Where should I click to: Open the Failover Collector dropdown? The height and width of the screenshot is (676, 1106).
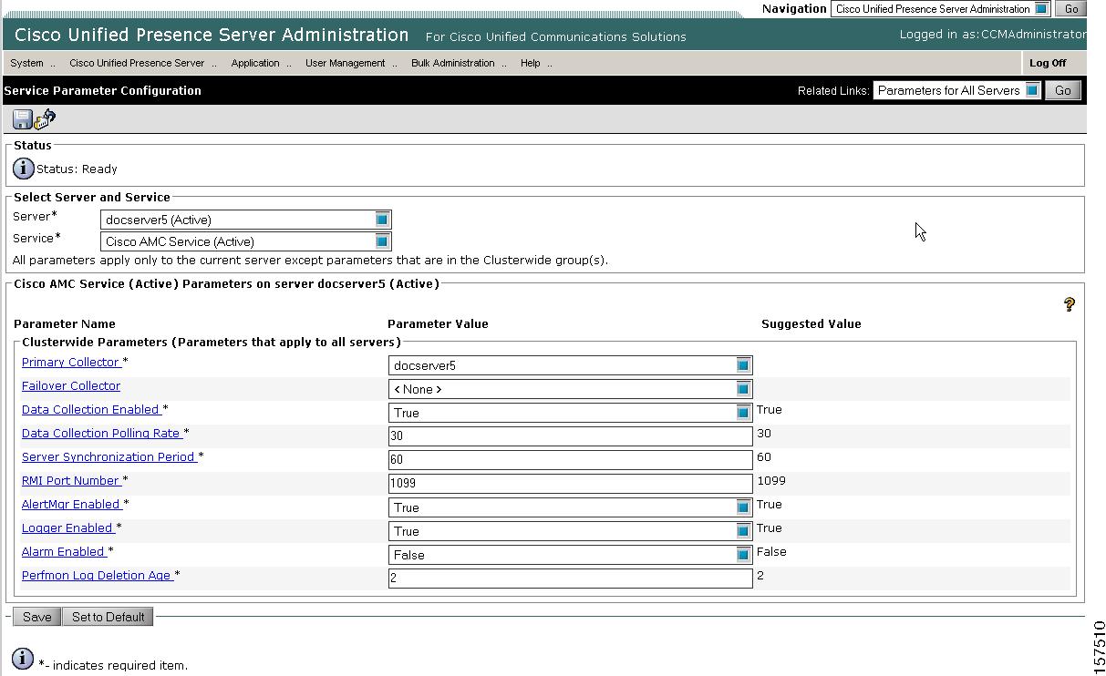click(x=570, y=389)
